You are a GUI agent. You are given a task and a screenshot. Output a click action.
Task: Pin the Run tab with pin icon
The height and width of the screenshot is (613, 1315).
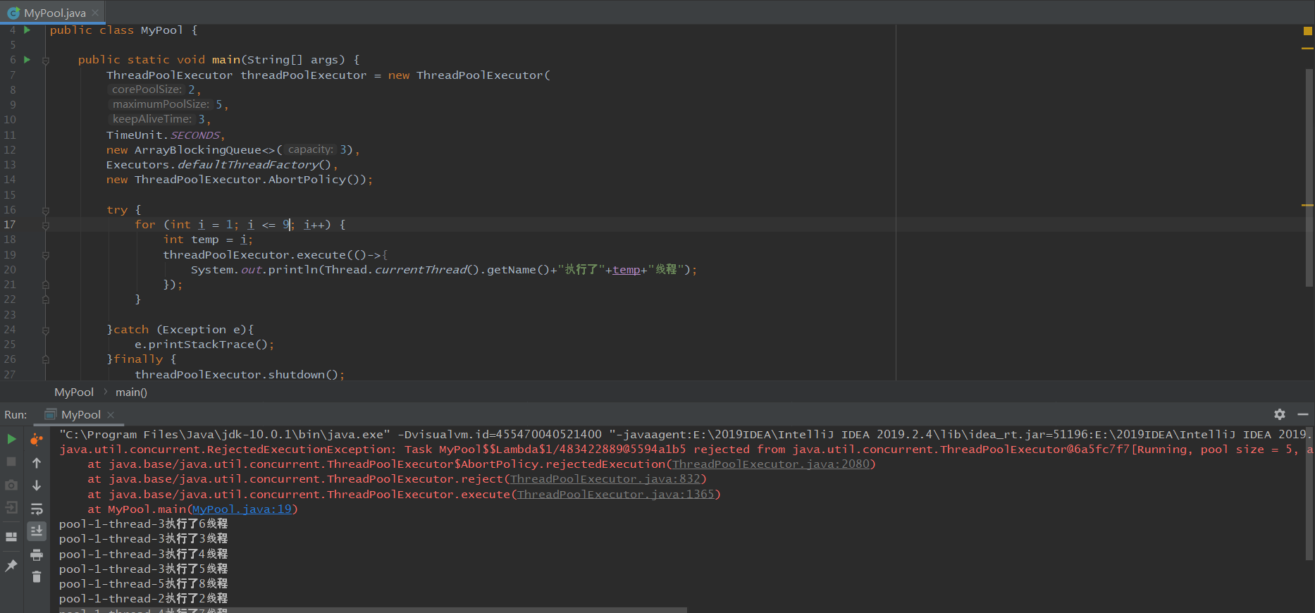click(11, 565)
